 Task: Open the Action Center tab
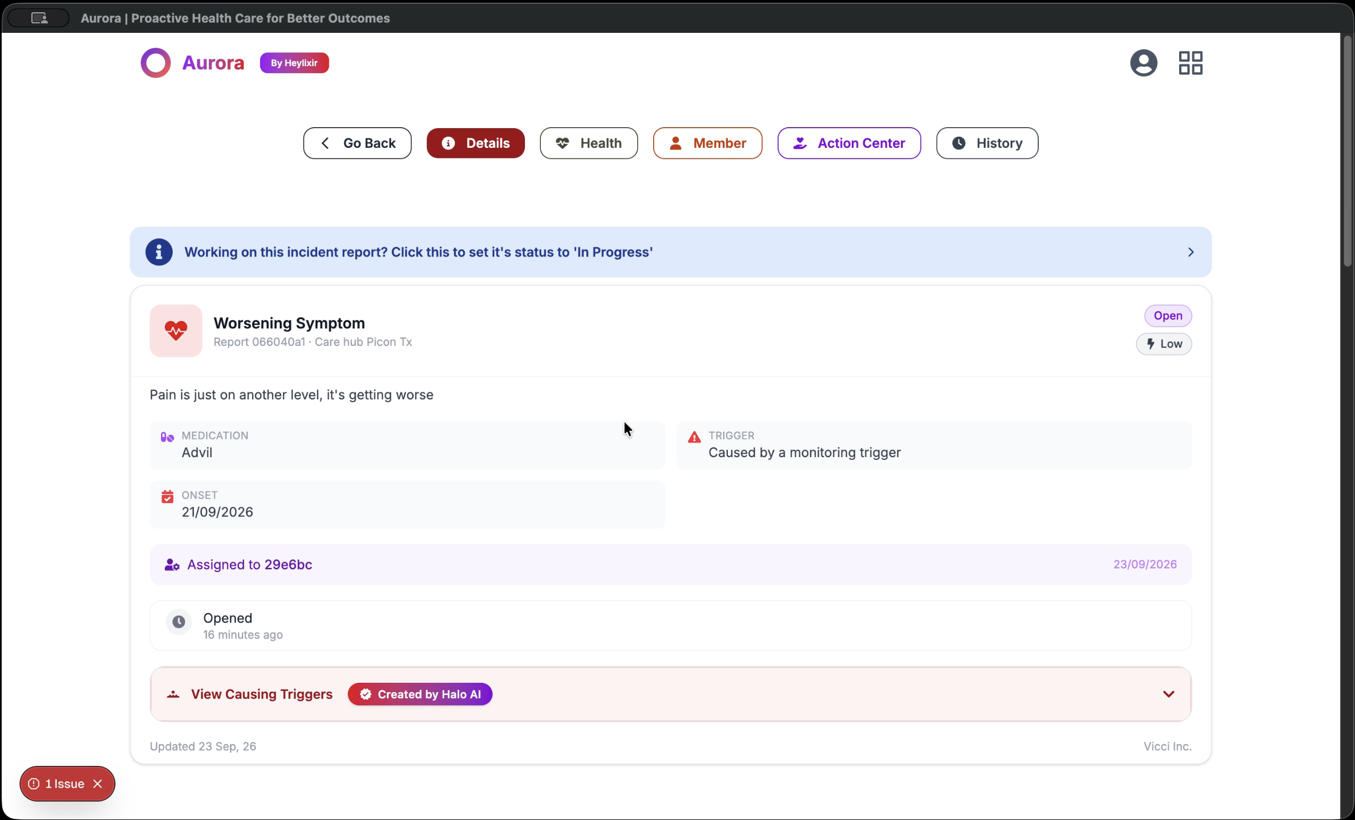click(x=849, y=143)
